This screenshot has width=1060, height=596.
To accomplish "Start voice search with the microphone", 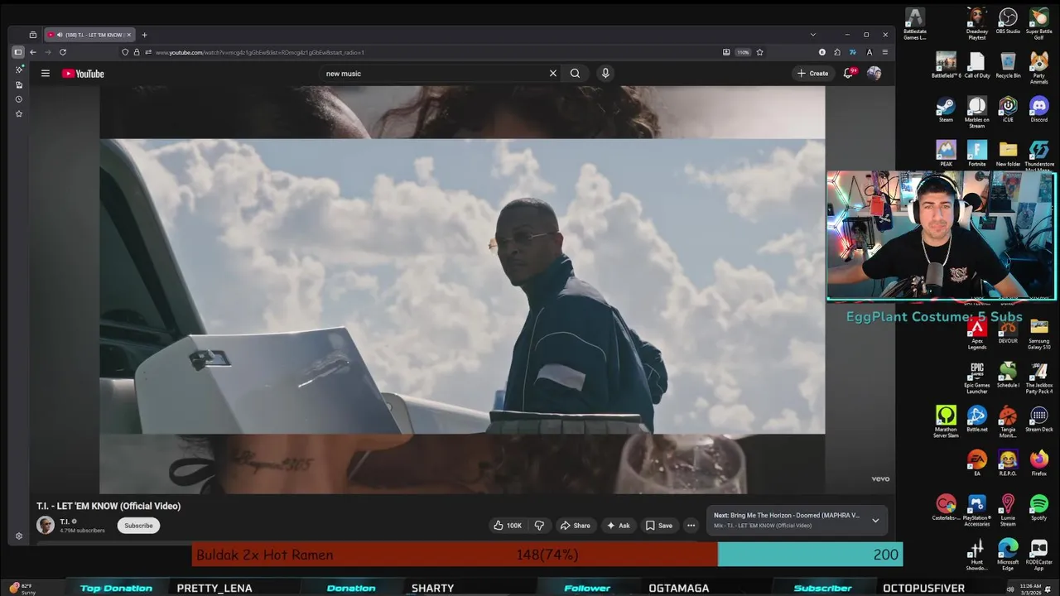I will (x=605, y=74).
